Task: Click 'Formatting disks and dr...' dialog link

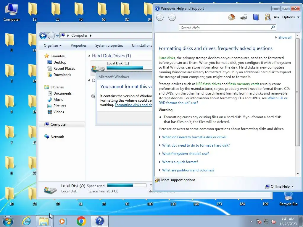Action: (133, 105)
